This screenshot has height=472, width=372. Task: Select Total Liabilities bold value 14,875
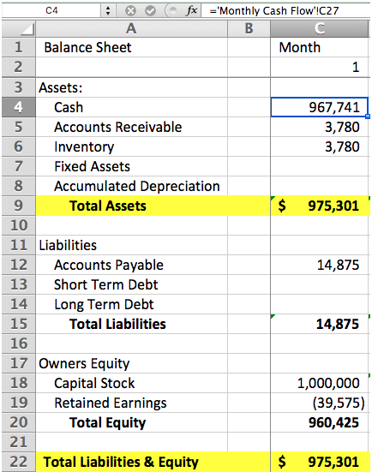[x=320, y=324]
